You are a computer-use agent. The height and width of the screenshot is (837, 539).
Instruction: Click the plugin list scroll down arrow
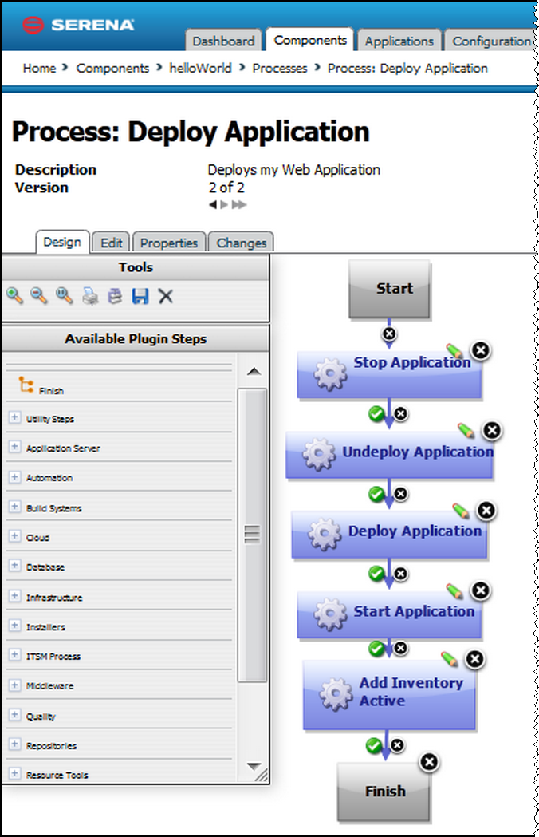(x=254, y=766)
